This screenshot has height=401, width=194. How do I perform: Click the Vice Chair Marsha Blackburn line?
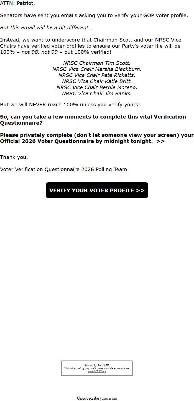[x=97, y=69]
